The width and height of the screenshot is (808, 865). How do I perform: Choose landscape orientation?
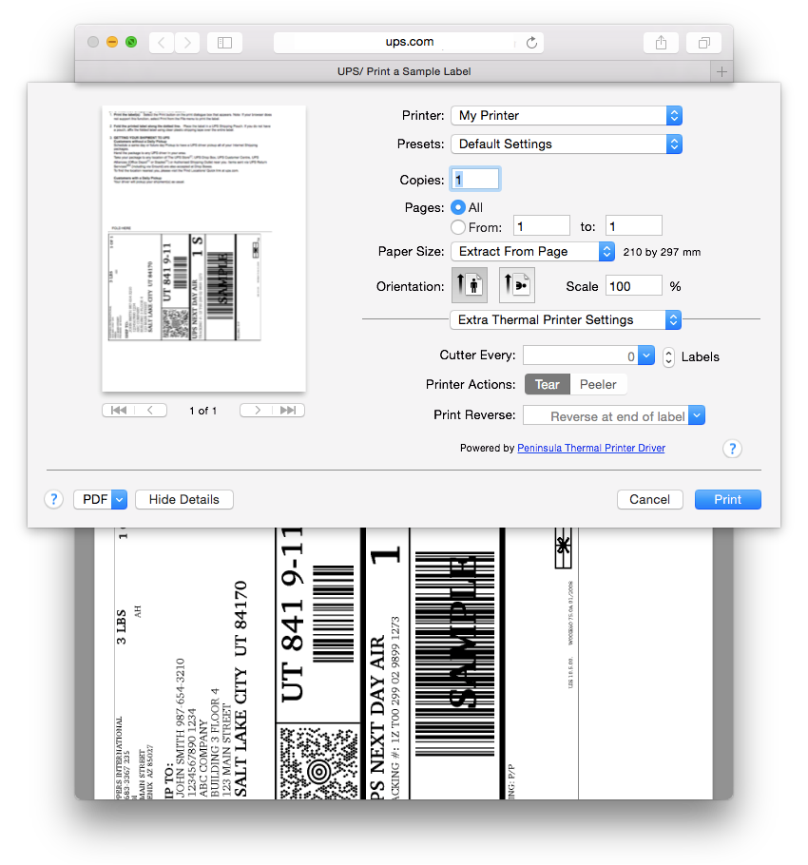point(517,285)
